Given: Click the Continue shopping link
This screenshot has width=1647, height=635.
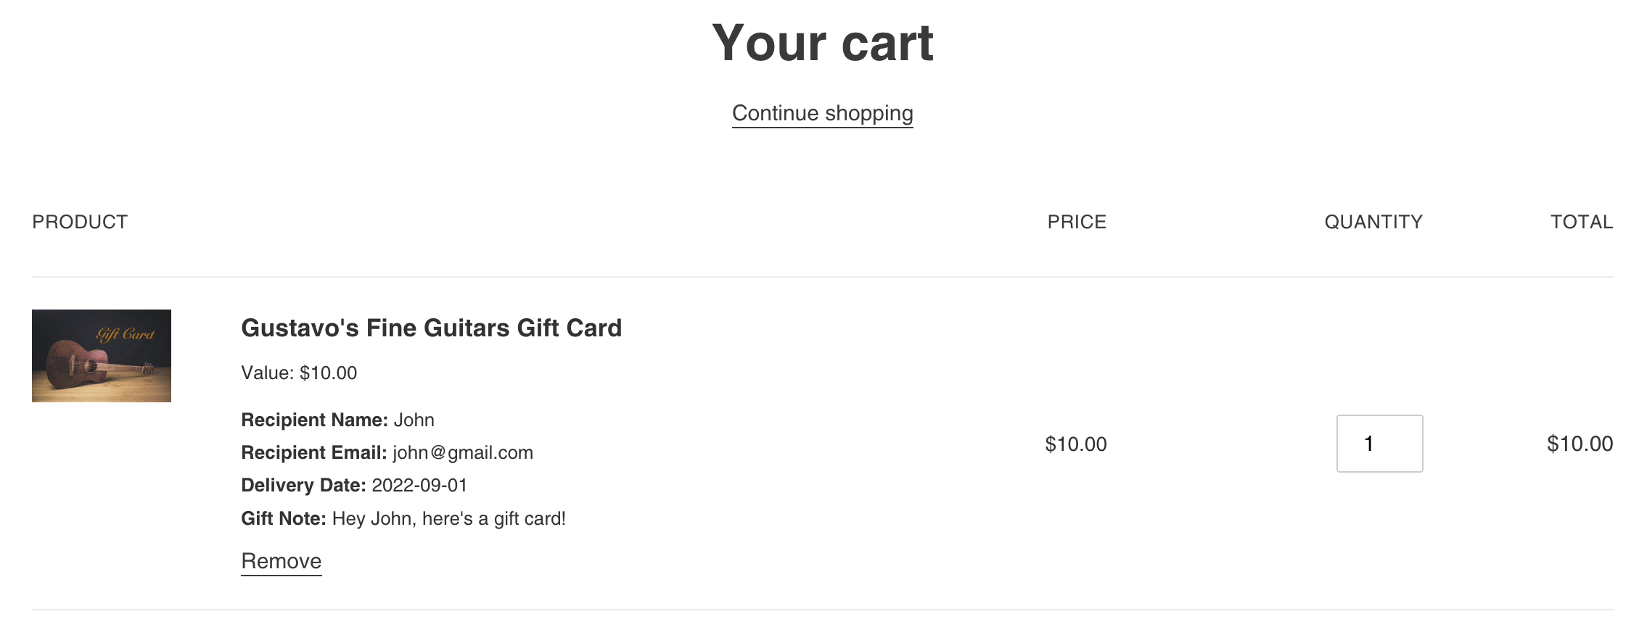Looking at the screenshot, I should tap(822, 113).
